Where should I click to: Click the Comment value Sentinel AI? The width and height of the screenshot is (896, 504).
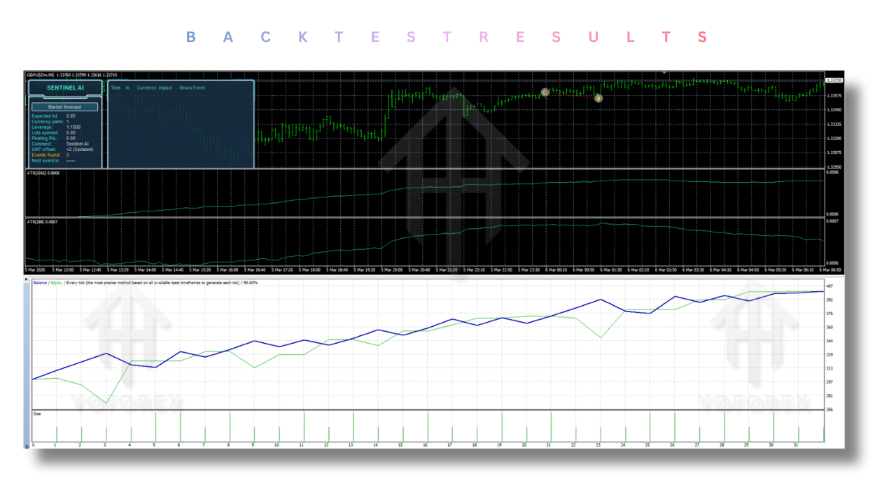coord(76,143)
